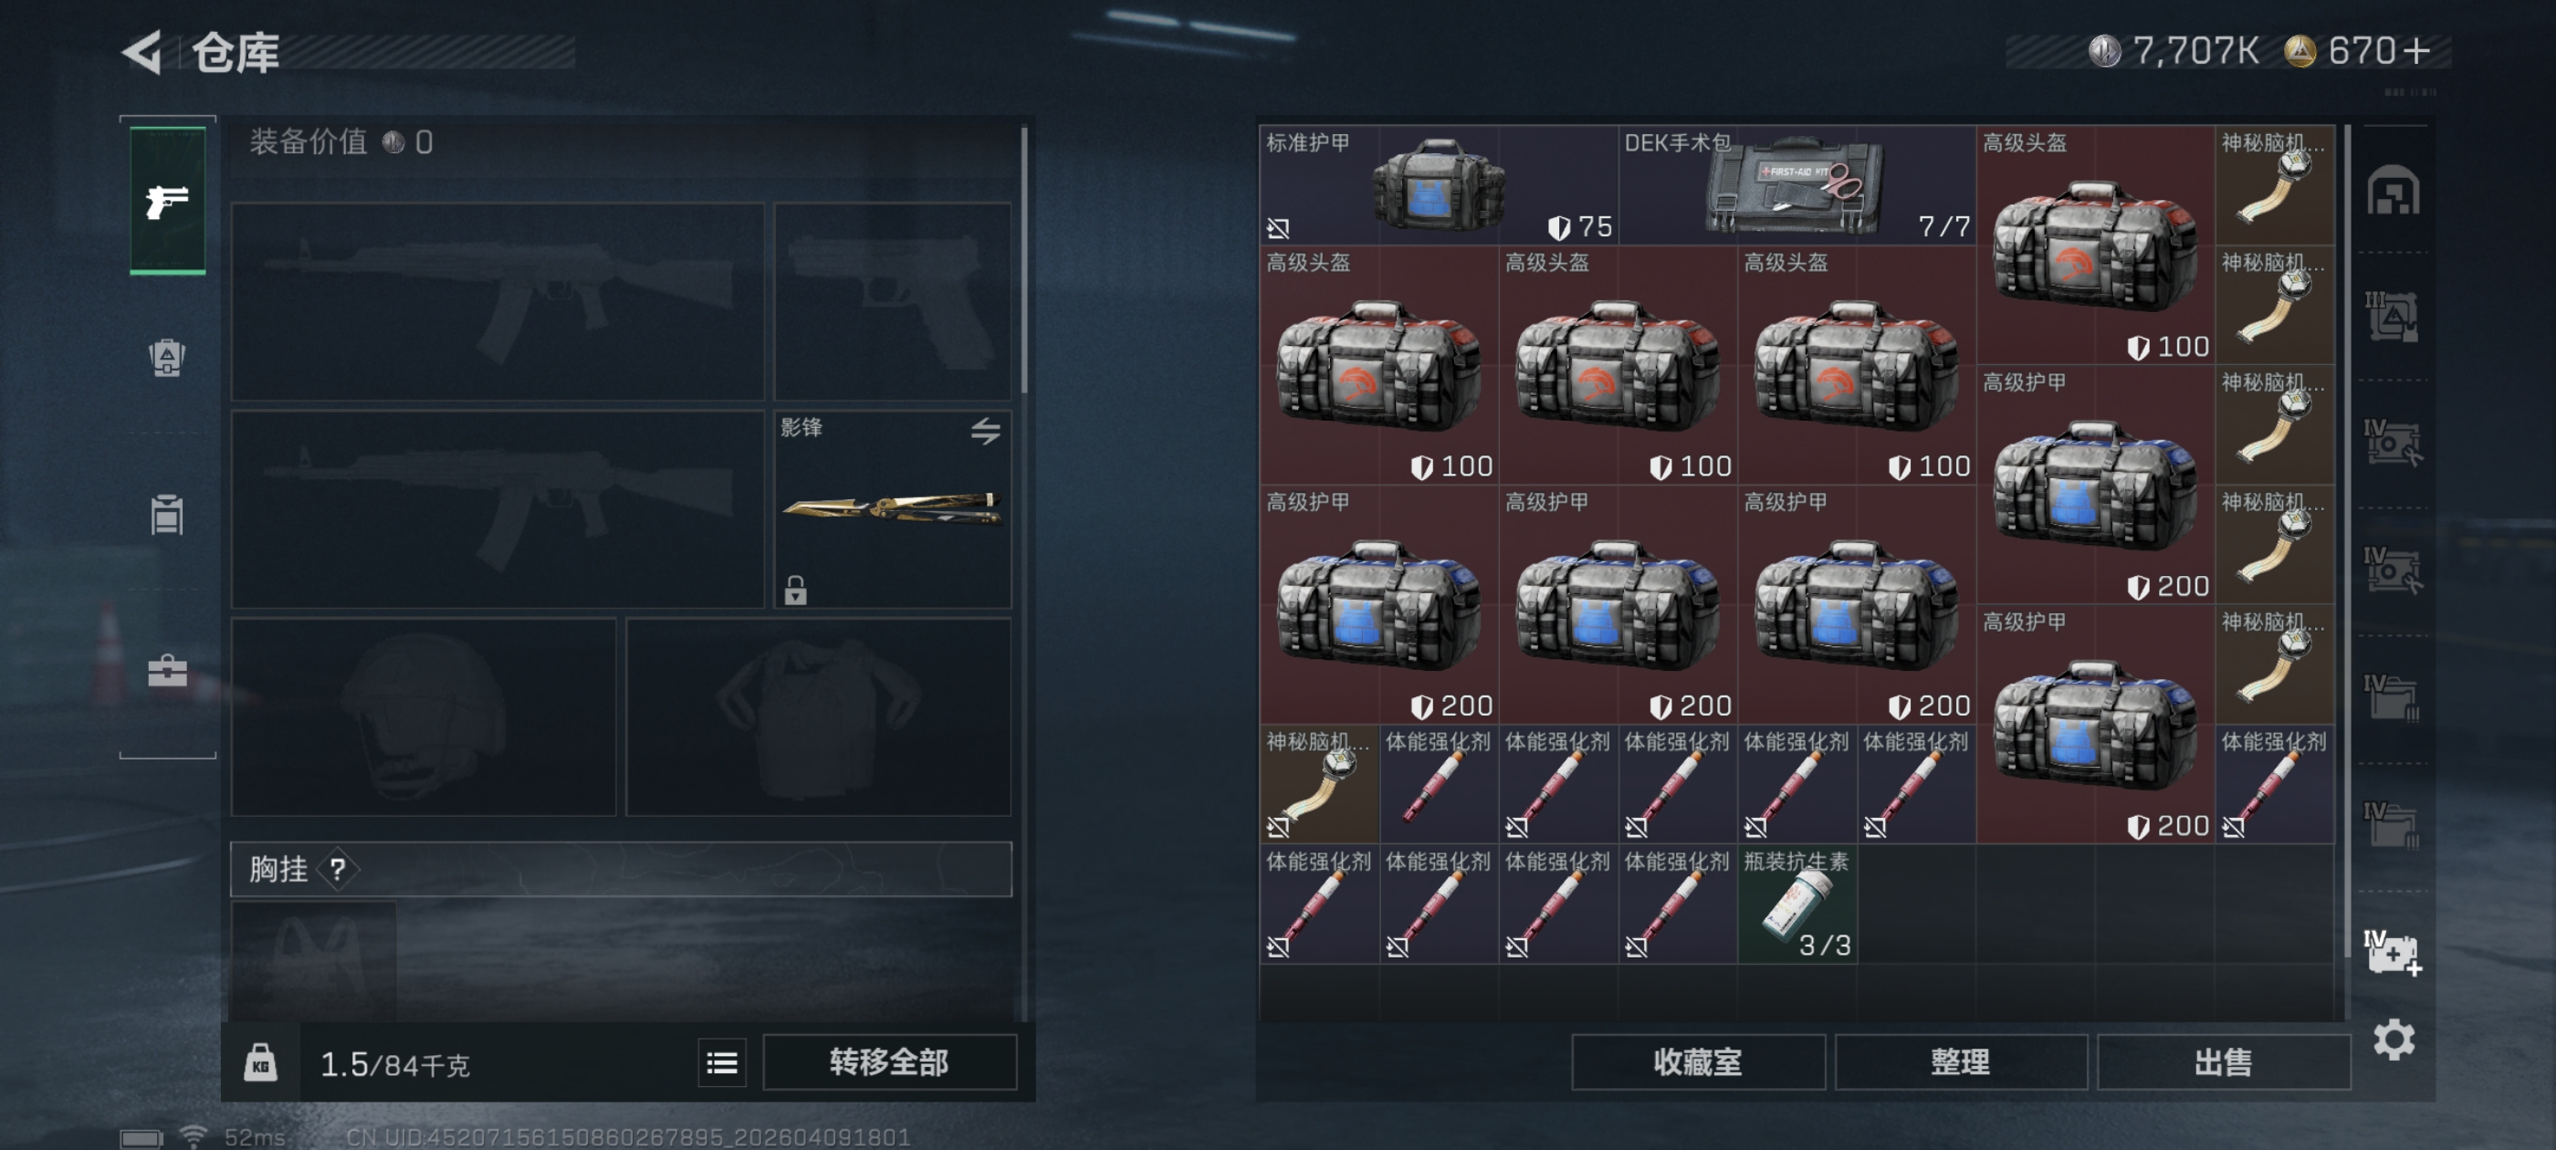Click the 标准护甲 standard armor bag

1439,185
